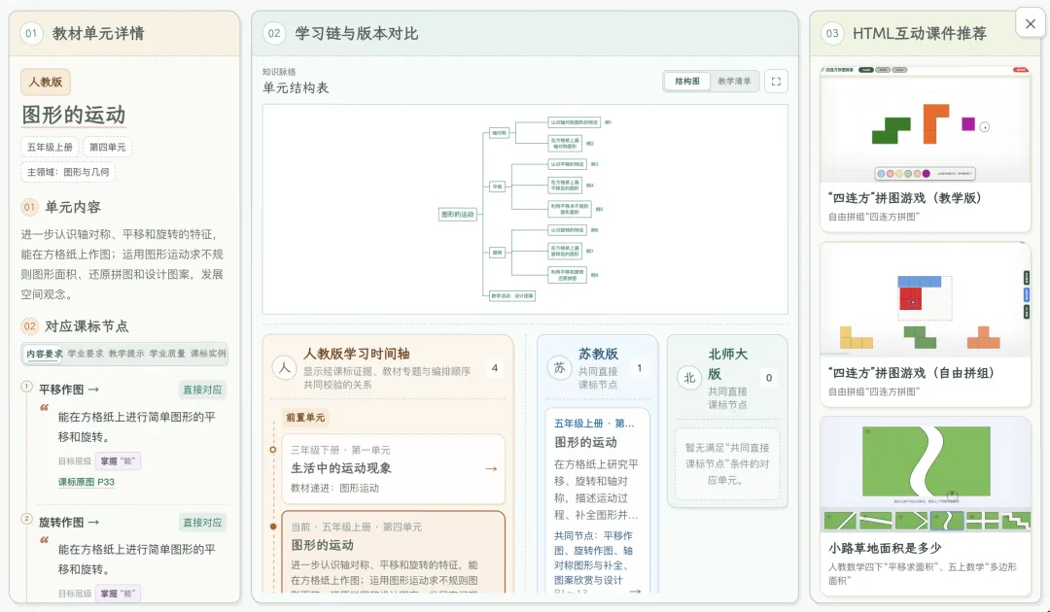The width and height of the screenshot is (1050, 612).
Task: Switch to the 教学清单 view
Action: [734, 81]
